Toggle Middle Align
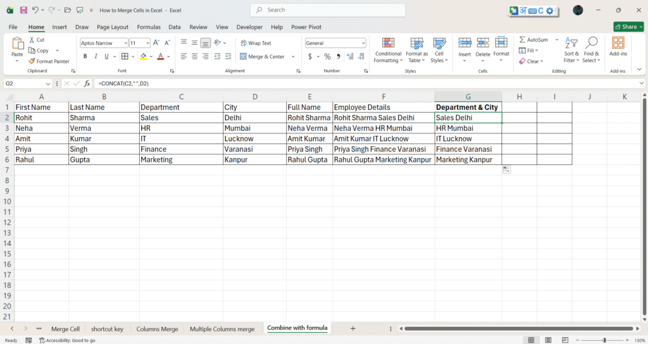The width and height of the screenshot is (648, 344). [195, 42]
